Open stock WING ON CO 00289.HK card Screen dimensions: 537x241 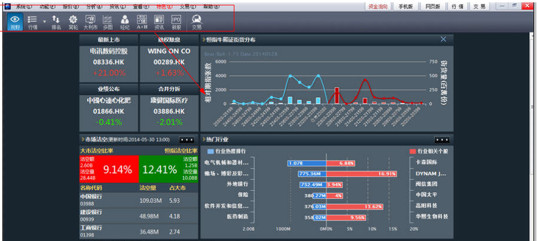pos(169,64)
